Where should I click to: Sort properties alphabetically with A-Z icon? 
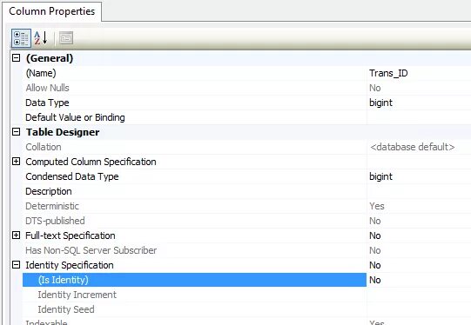pos(41,38)
